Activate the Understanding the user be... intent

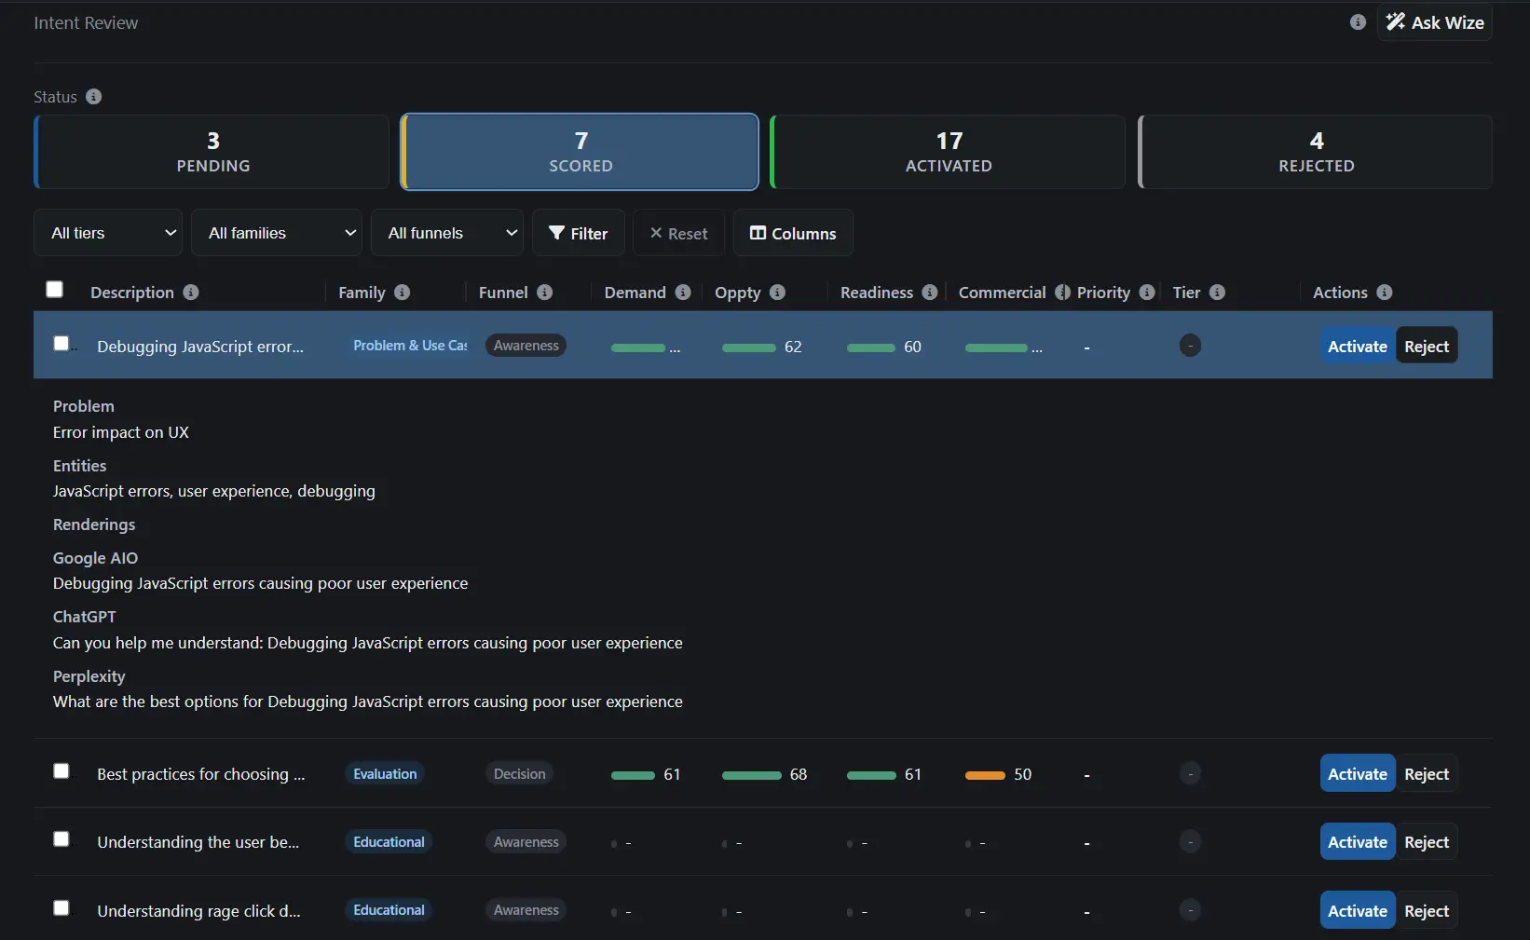click(x=1357, y=842)
